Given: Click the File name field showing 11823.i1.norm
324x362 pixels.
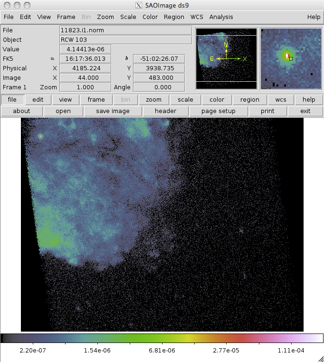Looking at the screenshot, I should [125, 30].
